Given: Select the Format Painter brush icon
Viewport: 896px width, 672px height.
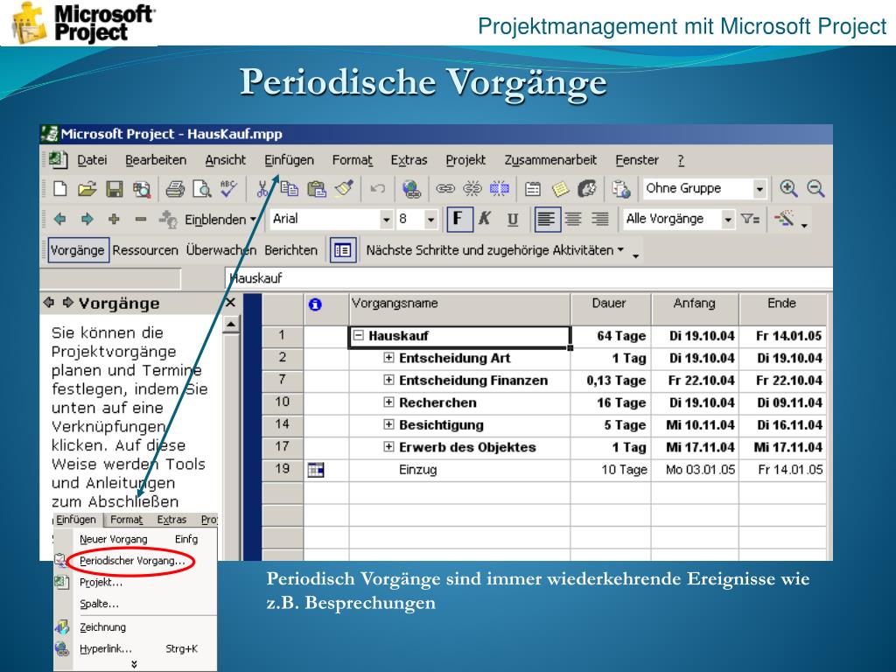Looking at the screenshot, I should click(344, 189).
